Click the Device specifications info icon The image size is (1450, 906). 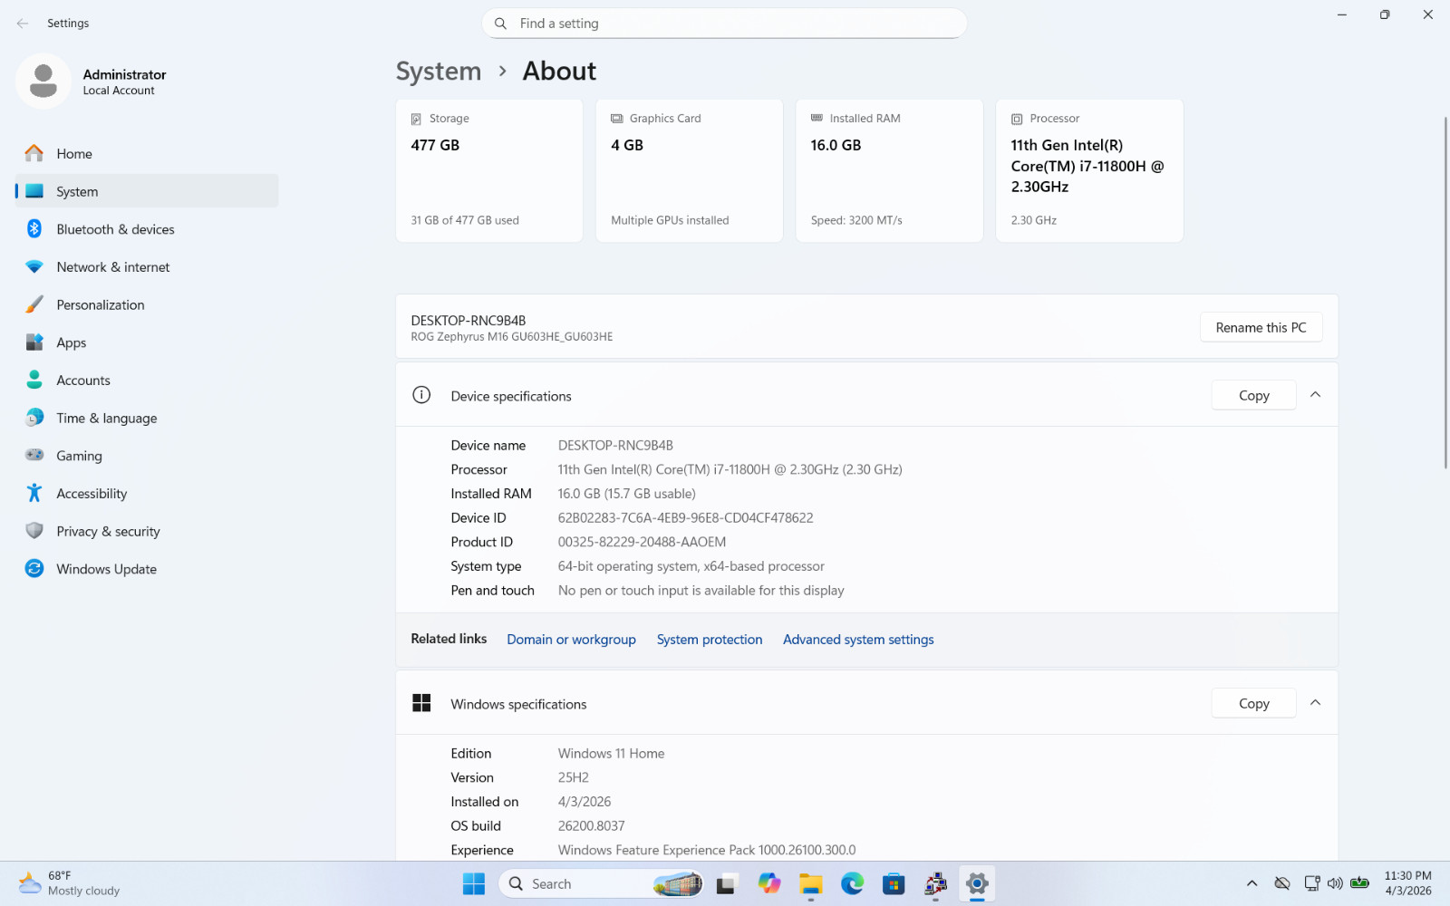click(421, 395)
